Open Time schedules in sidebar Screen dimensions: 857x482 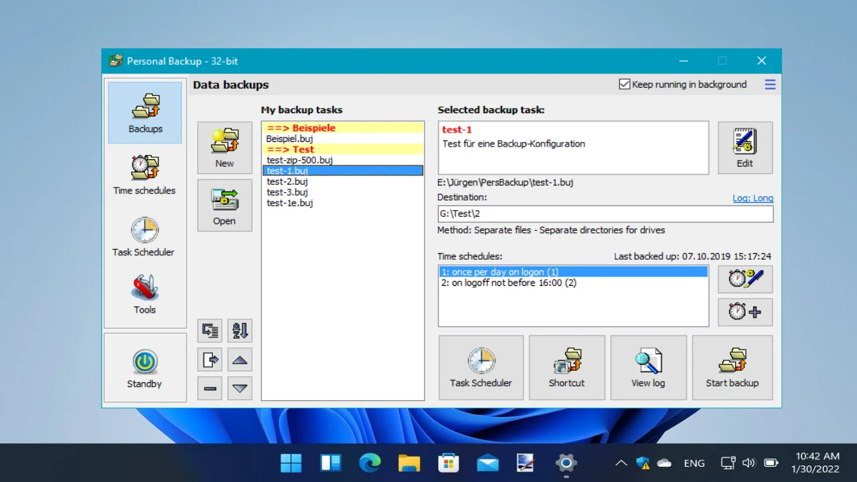point(145,175)
